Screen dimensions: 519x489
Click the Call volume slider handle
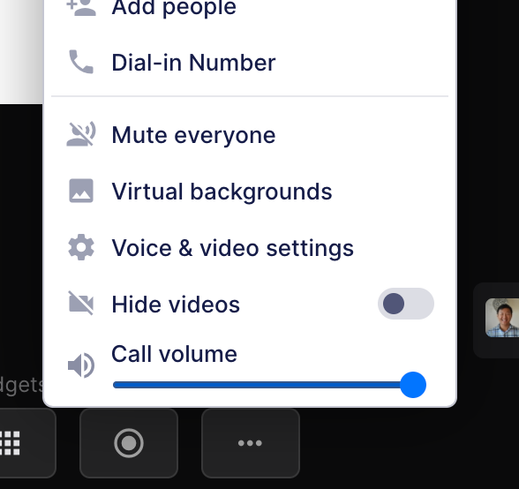pos(413,385)
